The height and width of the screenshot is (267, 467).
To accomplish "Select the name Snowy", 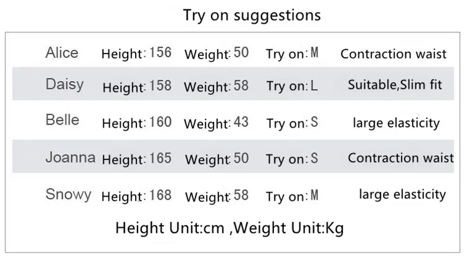I will click(x=68, y=195).
